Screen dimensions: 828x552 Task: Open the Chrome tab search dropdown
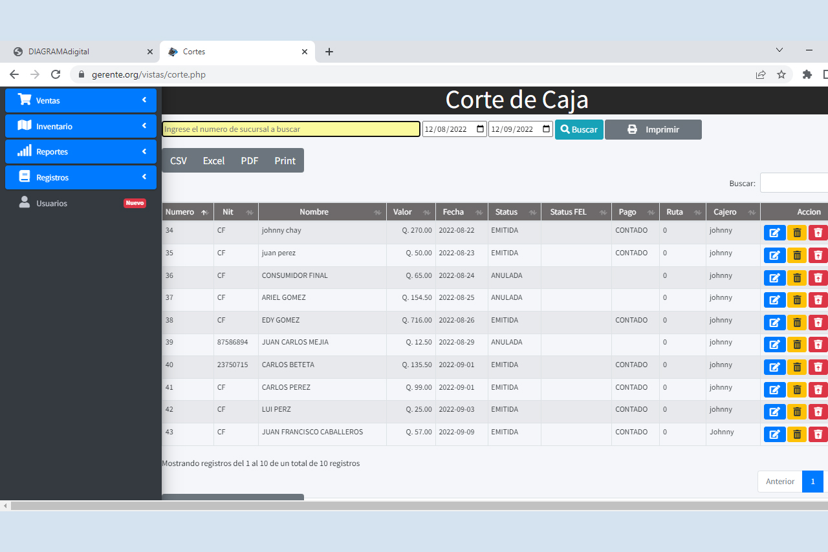[x=779, y=50]
